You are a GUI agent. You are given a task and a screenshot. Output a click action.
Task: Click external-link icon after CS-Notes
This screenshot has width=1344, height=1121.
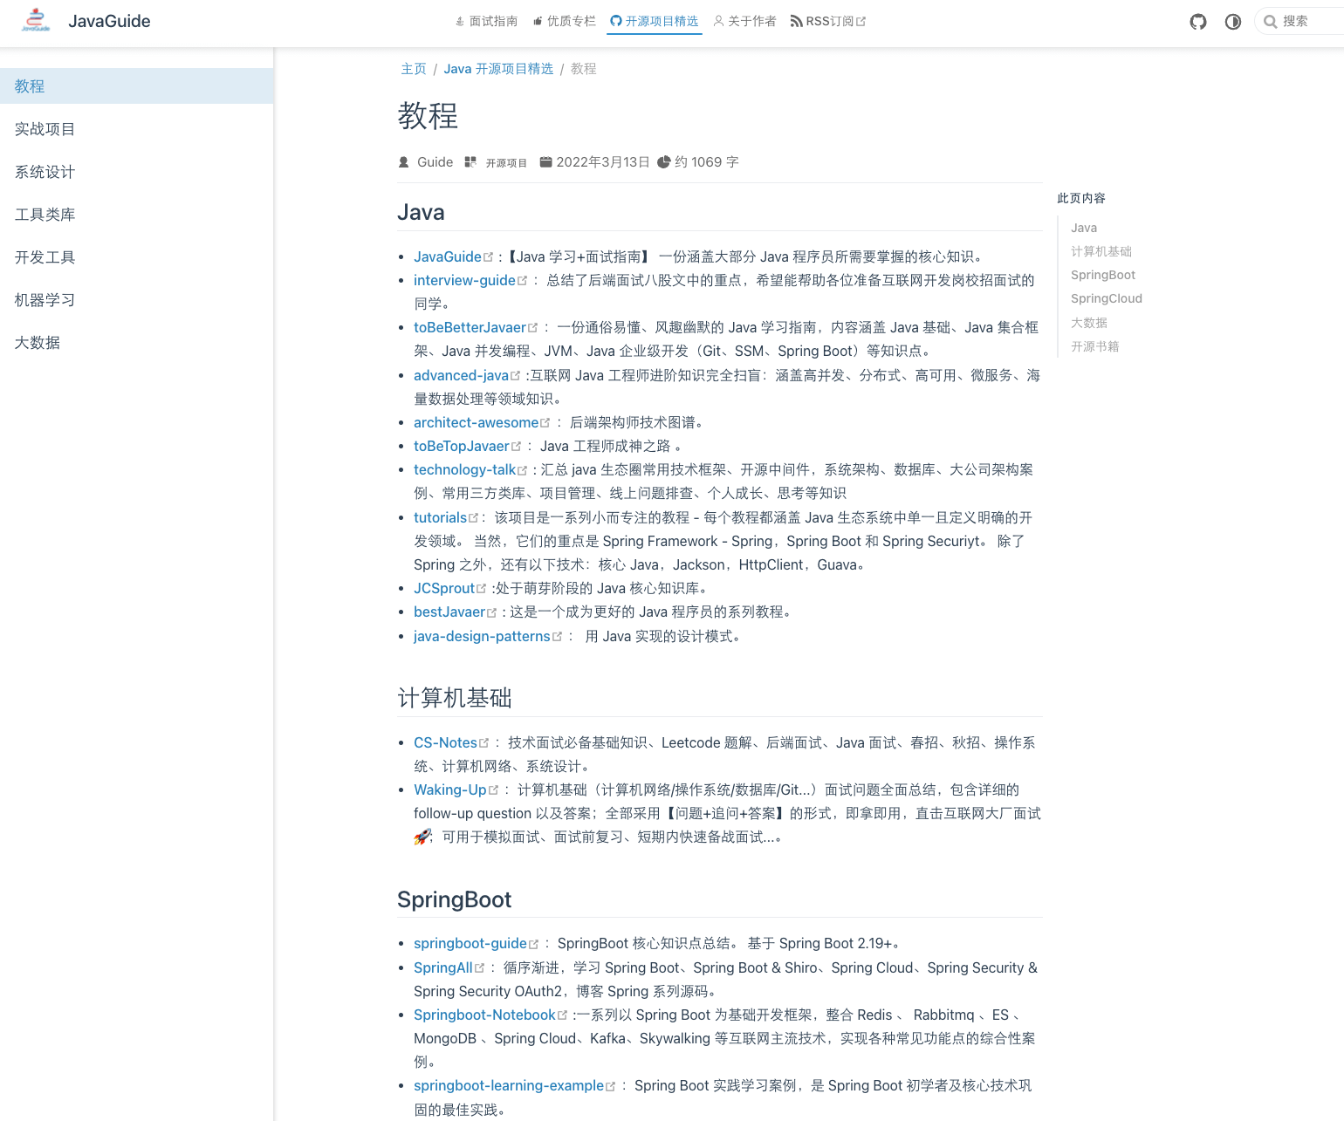[x=484, y=743]
